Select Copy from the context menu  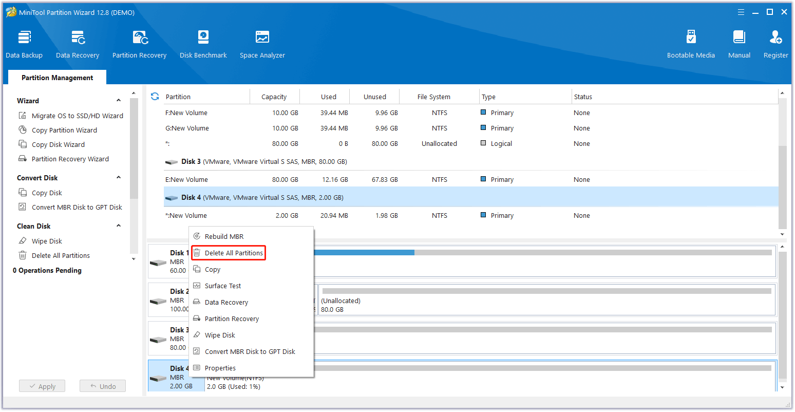(252, 269)
